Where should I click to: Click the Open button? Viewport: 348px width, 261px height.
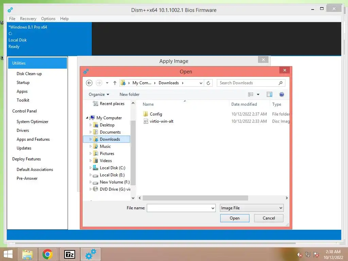coord(234,218)
